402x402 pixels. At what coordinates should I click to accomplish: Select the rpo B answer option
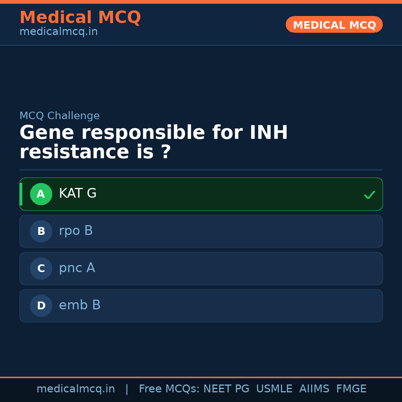pyautogui.click(x=201, y=231)
